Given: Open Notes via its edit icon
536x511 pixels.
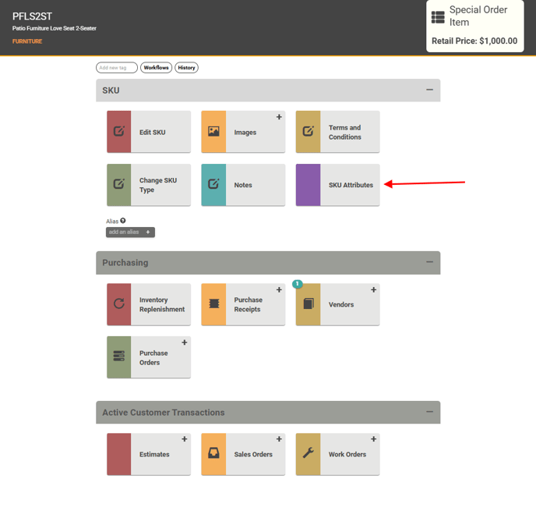Looking at the screenshot, I should point(213,185).
